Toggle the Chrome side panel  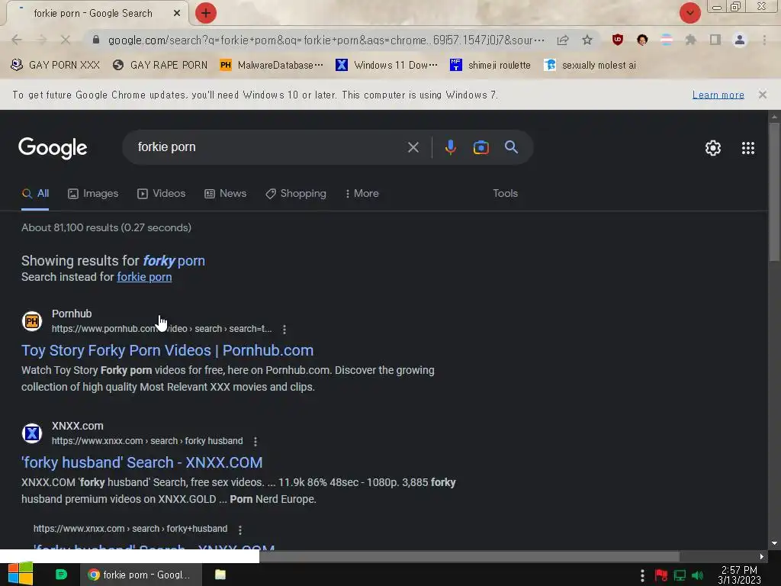point(715,40)
